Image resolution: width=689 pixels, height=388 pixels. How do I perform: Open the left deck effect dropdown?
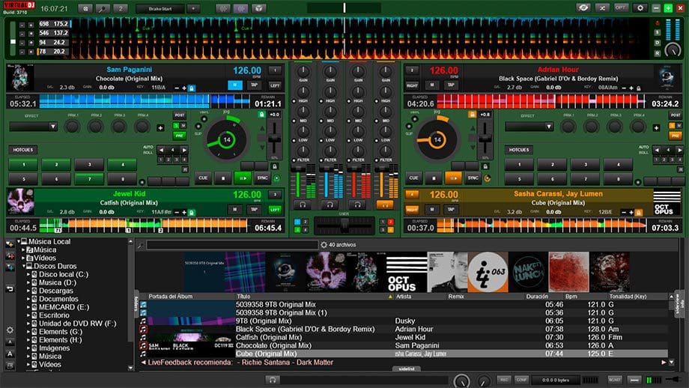34,127
